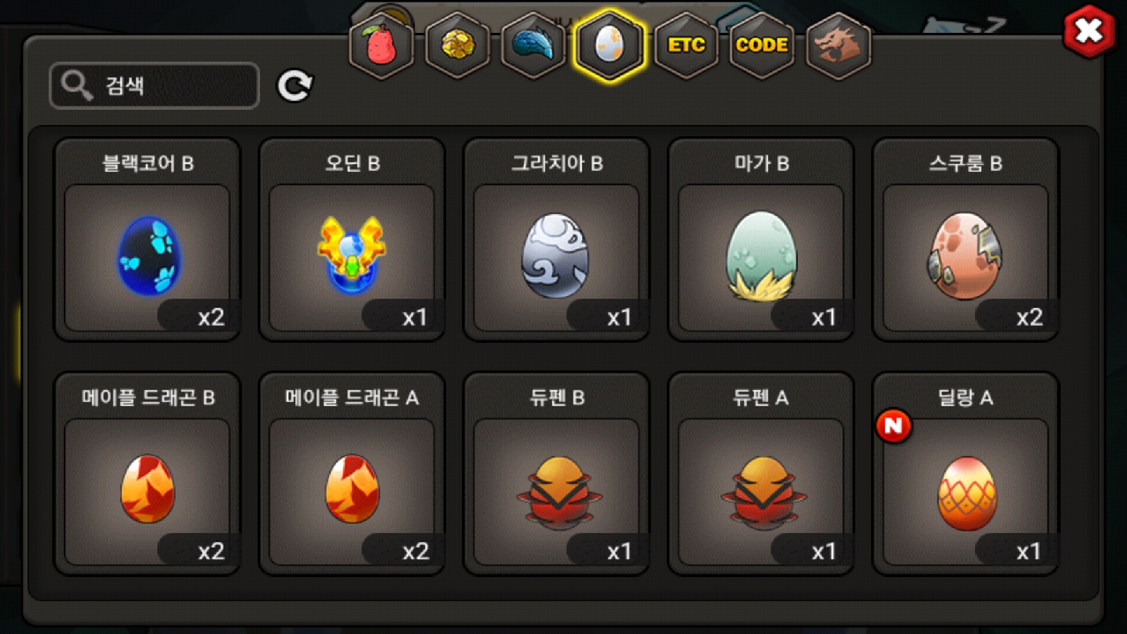
Task: Click the 검색 search input field
Action: (x=154, y=86)
